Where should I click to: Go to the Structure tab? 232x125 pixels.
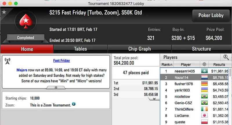point(201,49)
